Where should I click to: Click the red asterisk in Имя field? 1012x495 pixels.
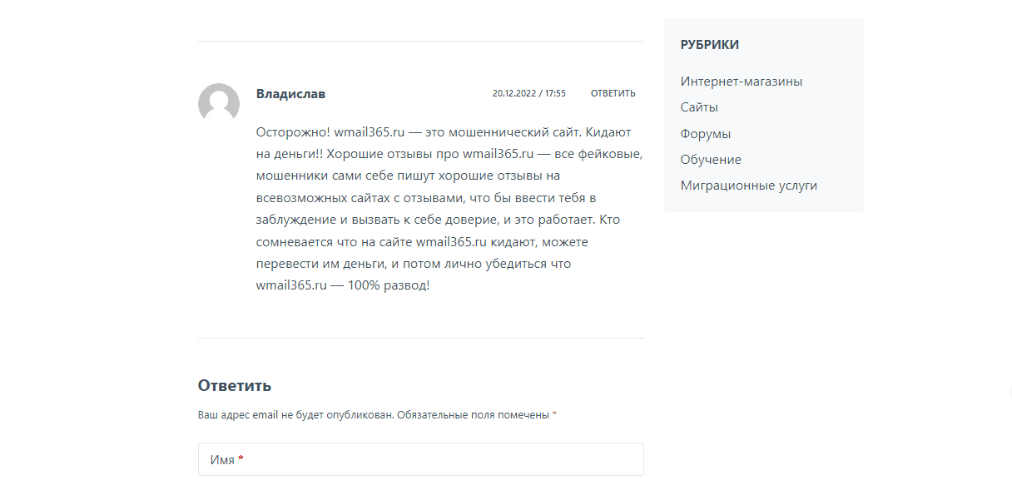pyautogui.click(x=241, y=459)
